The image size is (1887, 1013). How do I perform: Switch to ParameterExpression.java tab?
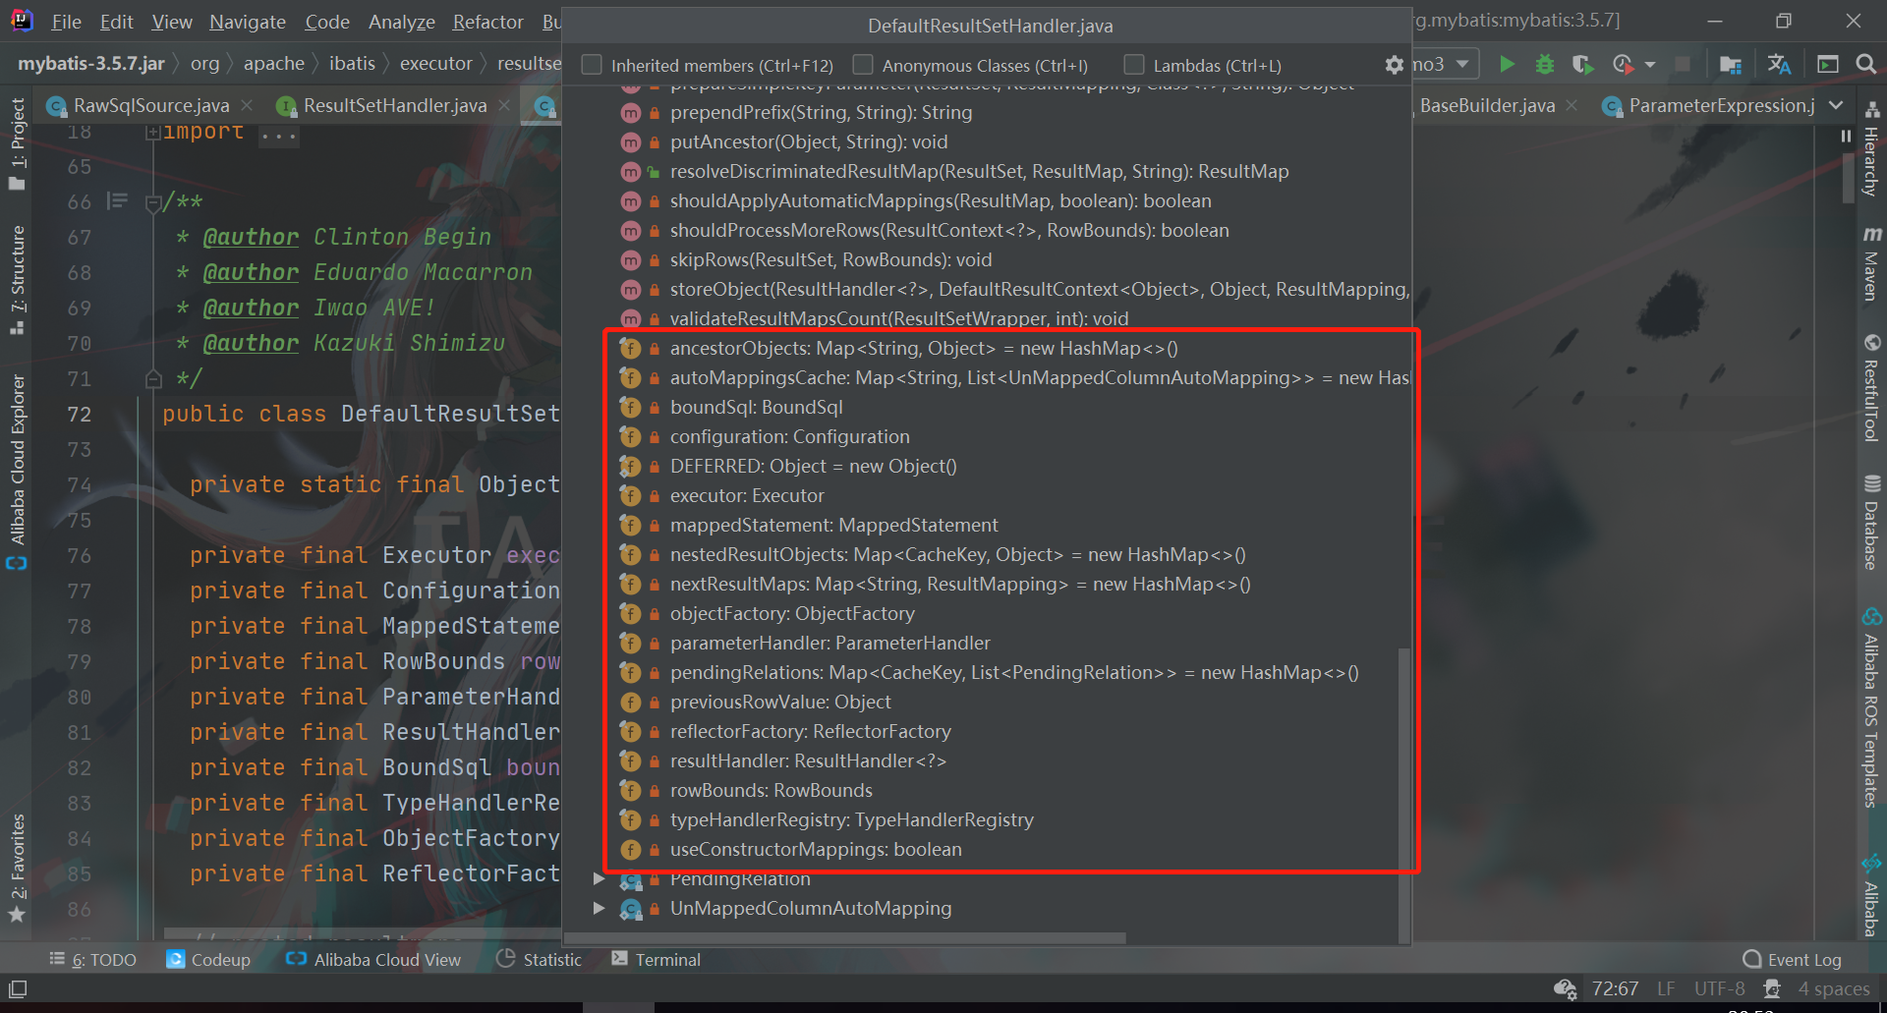pos(1720,105)
